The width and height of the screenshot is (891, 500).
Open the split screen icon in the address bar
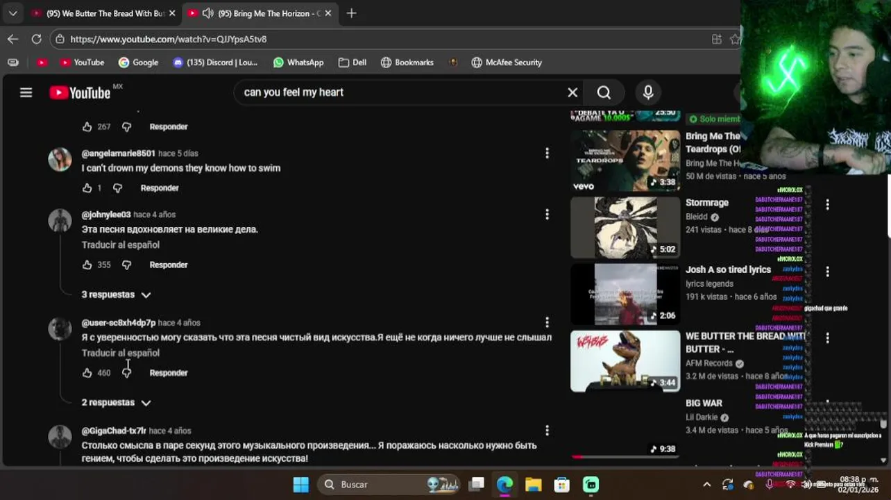(x=717, y=39)
